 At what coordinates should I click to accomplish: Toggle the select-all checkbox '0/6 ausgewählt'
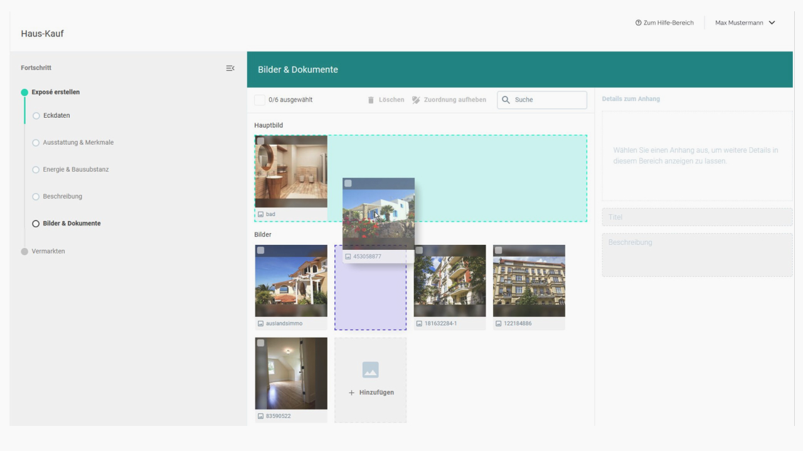pyautogui.click(x=260, y=100)
